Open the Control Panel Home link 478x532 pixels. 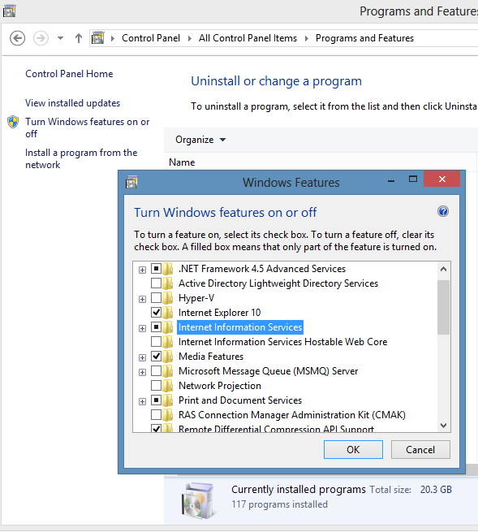[69, 74]
